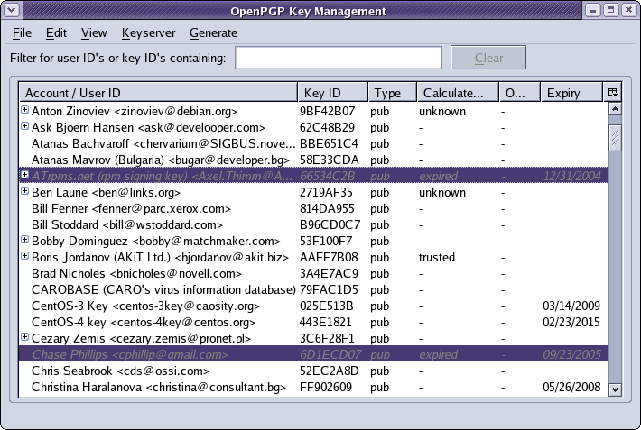The height and width of the screenshot is (430, 641).
Task: Open the column picker icon in header
Action: pyautogui.click(x=612, y=92)
